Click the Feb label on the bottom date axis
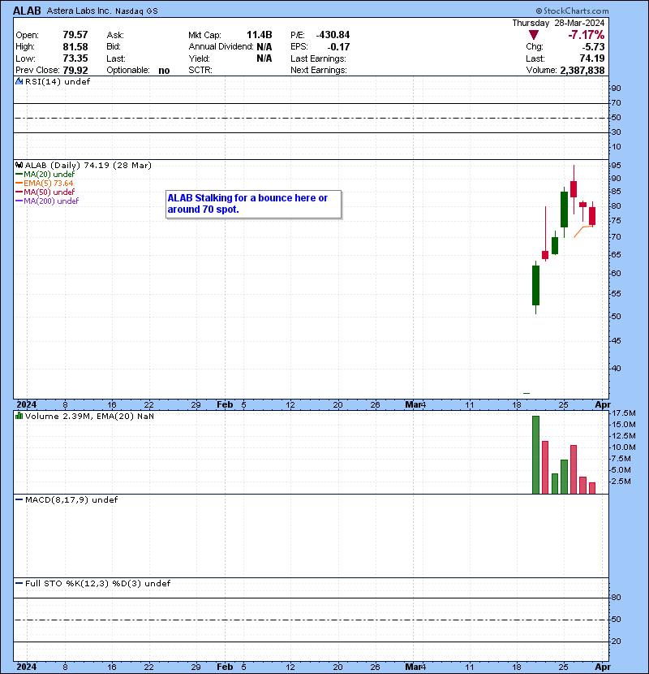 [x=225, y=667]
